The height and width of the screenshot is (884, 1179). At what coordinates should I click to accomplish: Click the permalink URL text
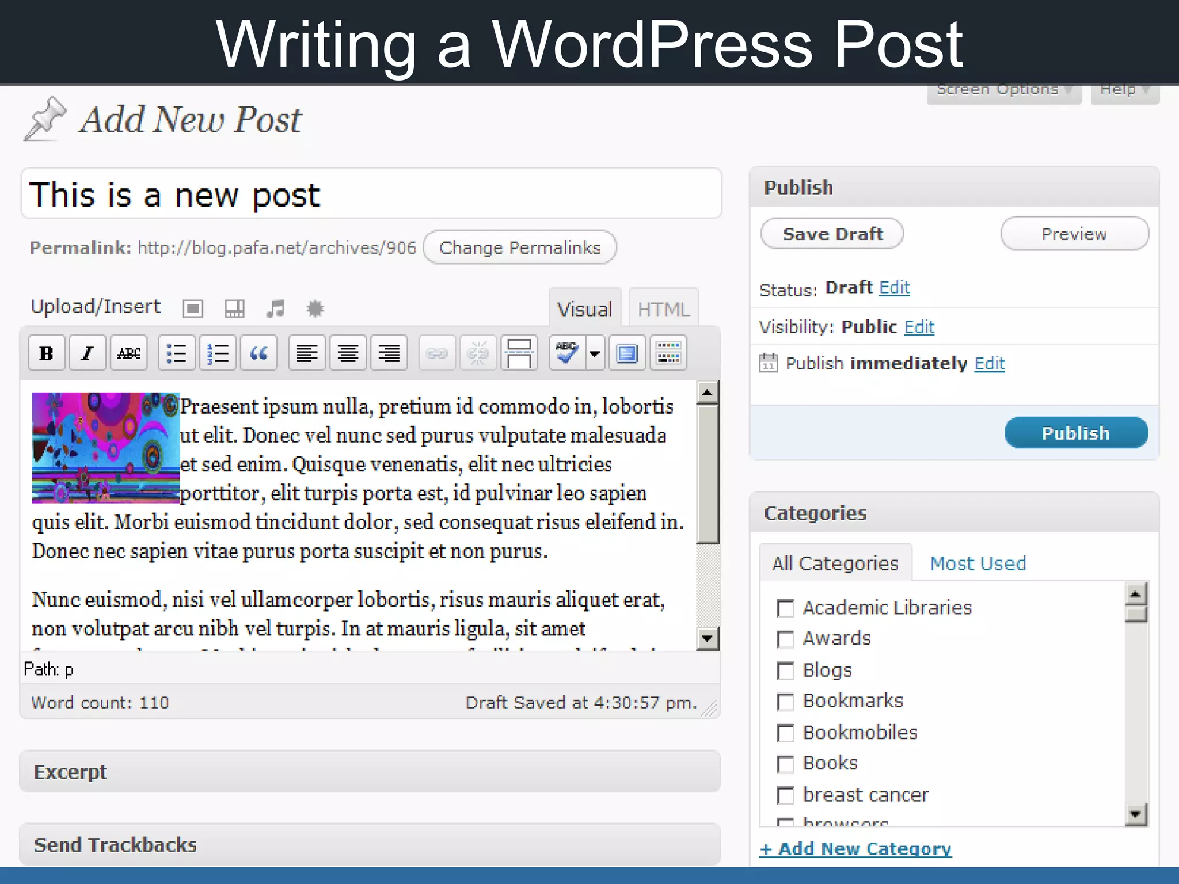[276, 247]
